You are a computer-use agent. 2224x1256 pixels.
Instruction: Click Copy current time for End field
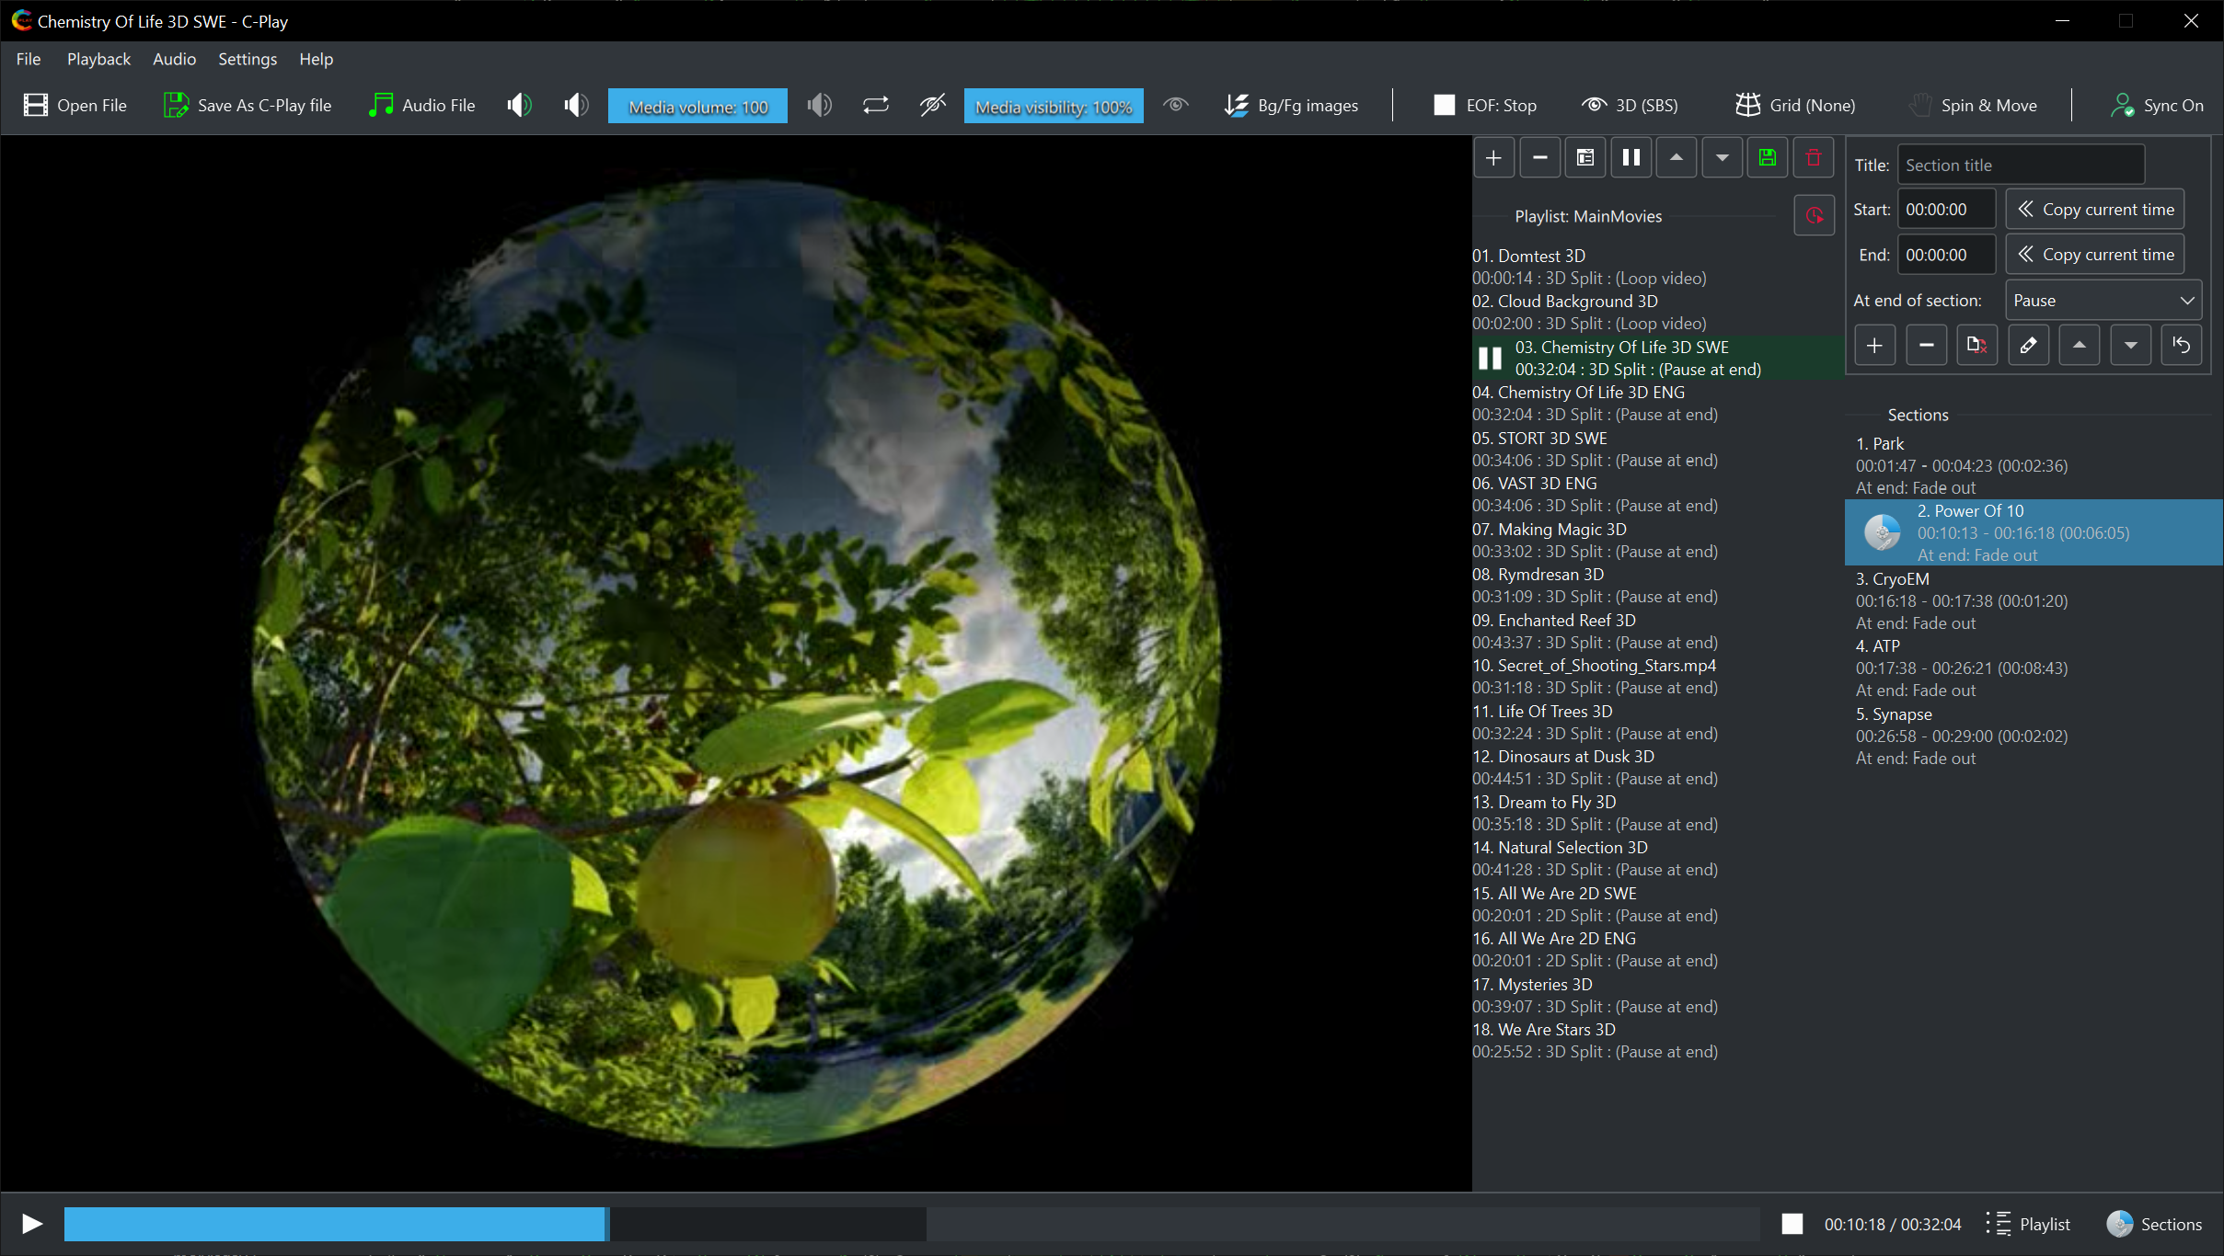coord(2096,254)
